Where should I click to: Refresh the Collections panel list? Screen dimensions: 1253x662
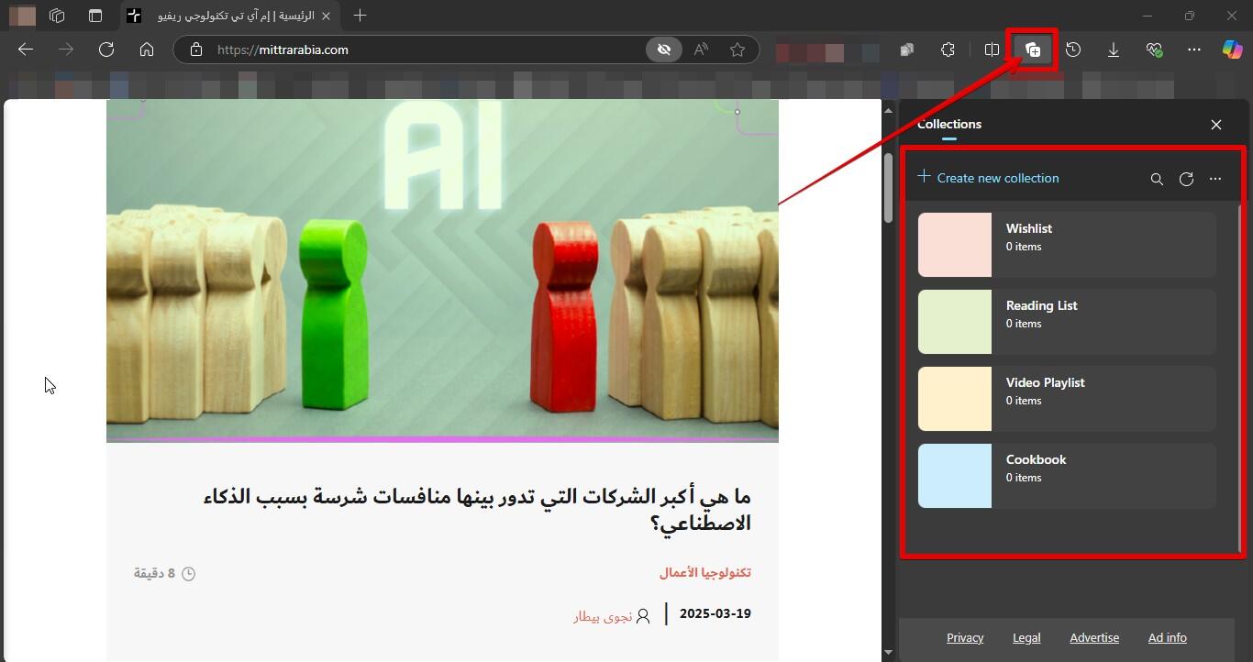click(1186, 179)
